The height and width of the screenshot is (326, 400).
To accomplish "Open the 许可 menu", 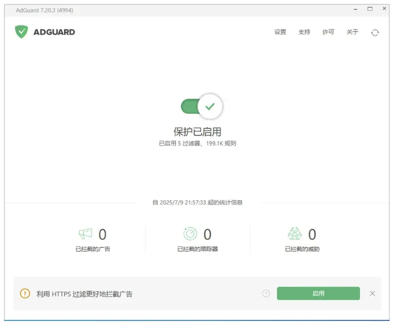I will click(328, 32).
